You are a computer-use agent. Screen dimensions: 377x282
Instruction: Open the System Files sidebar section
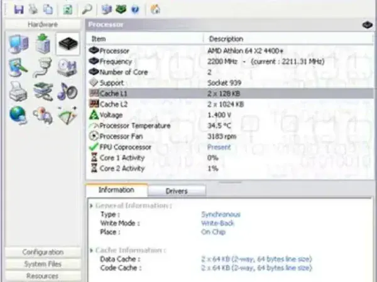click(x=43, y=264)
